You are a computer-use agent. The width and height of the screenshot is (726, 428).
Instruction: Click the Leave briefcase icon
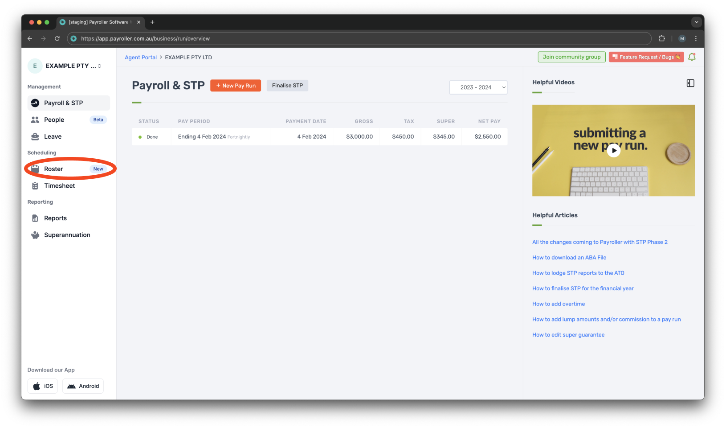[35, 137]
